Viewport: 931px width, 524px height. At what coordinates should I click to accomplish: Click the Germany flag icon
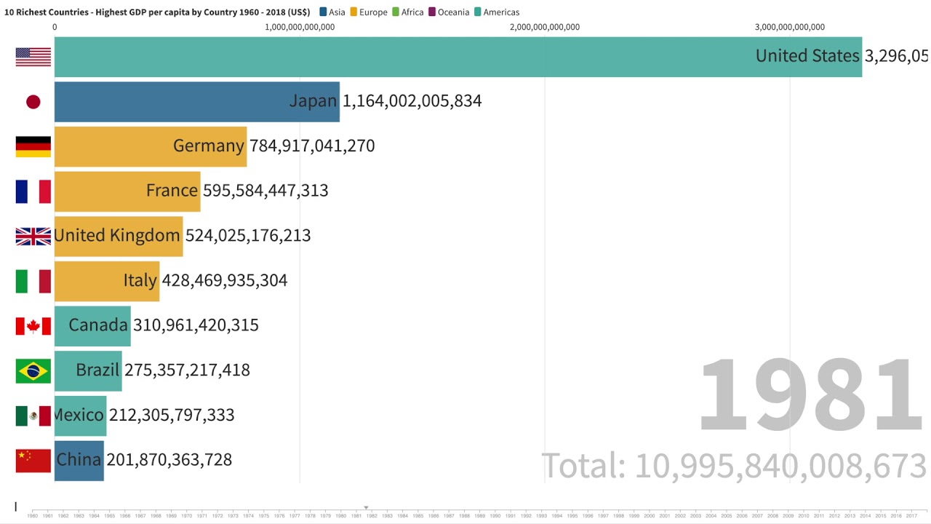(x=33, y=146)
